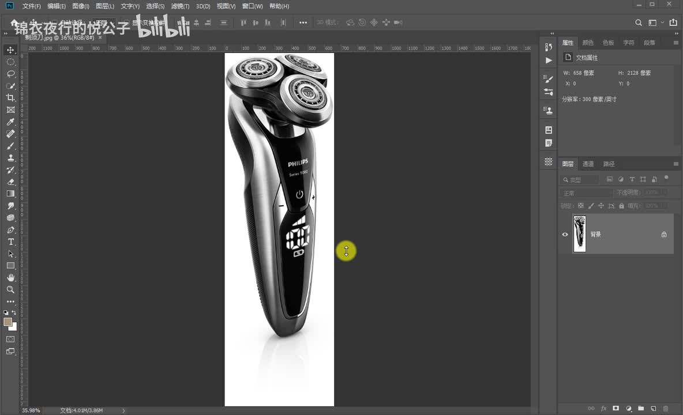
Task: Click the Search magnifier icon at top right
Action: click(638, 22)
